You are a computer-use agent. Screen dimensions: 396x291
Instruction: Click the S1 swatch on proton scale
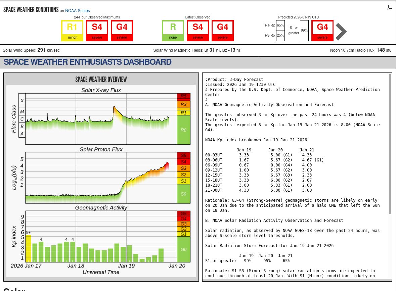coord(184,181)
